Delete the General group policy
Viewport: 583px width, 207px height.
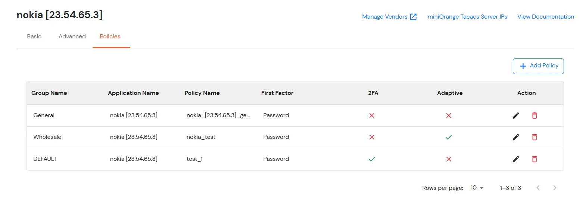point(534,115)
